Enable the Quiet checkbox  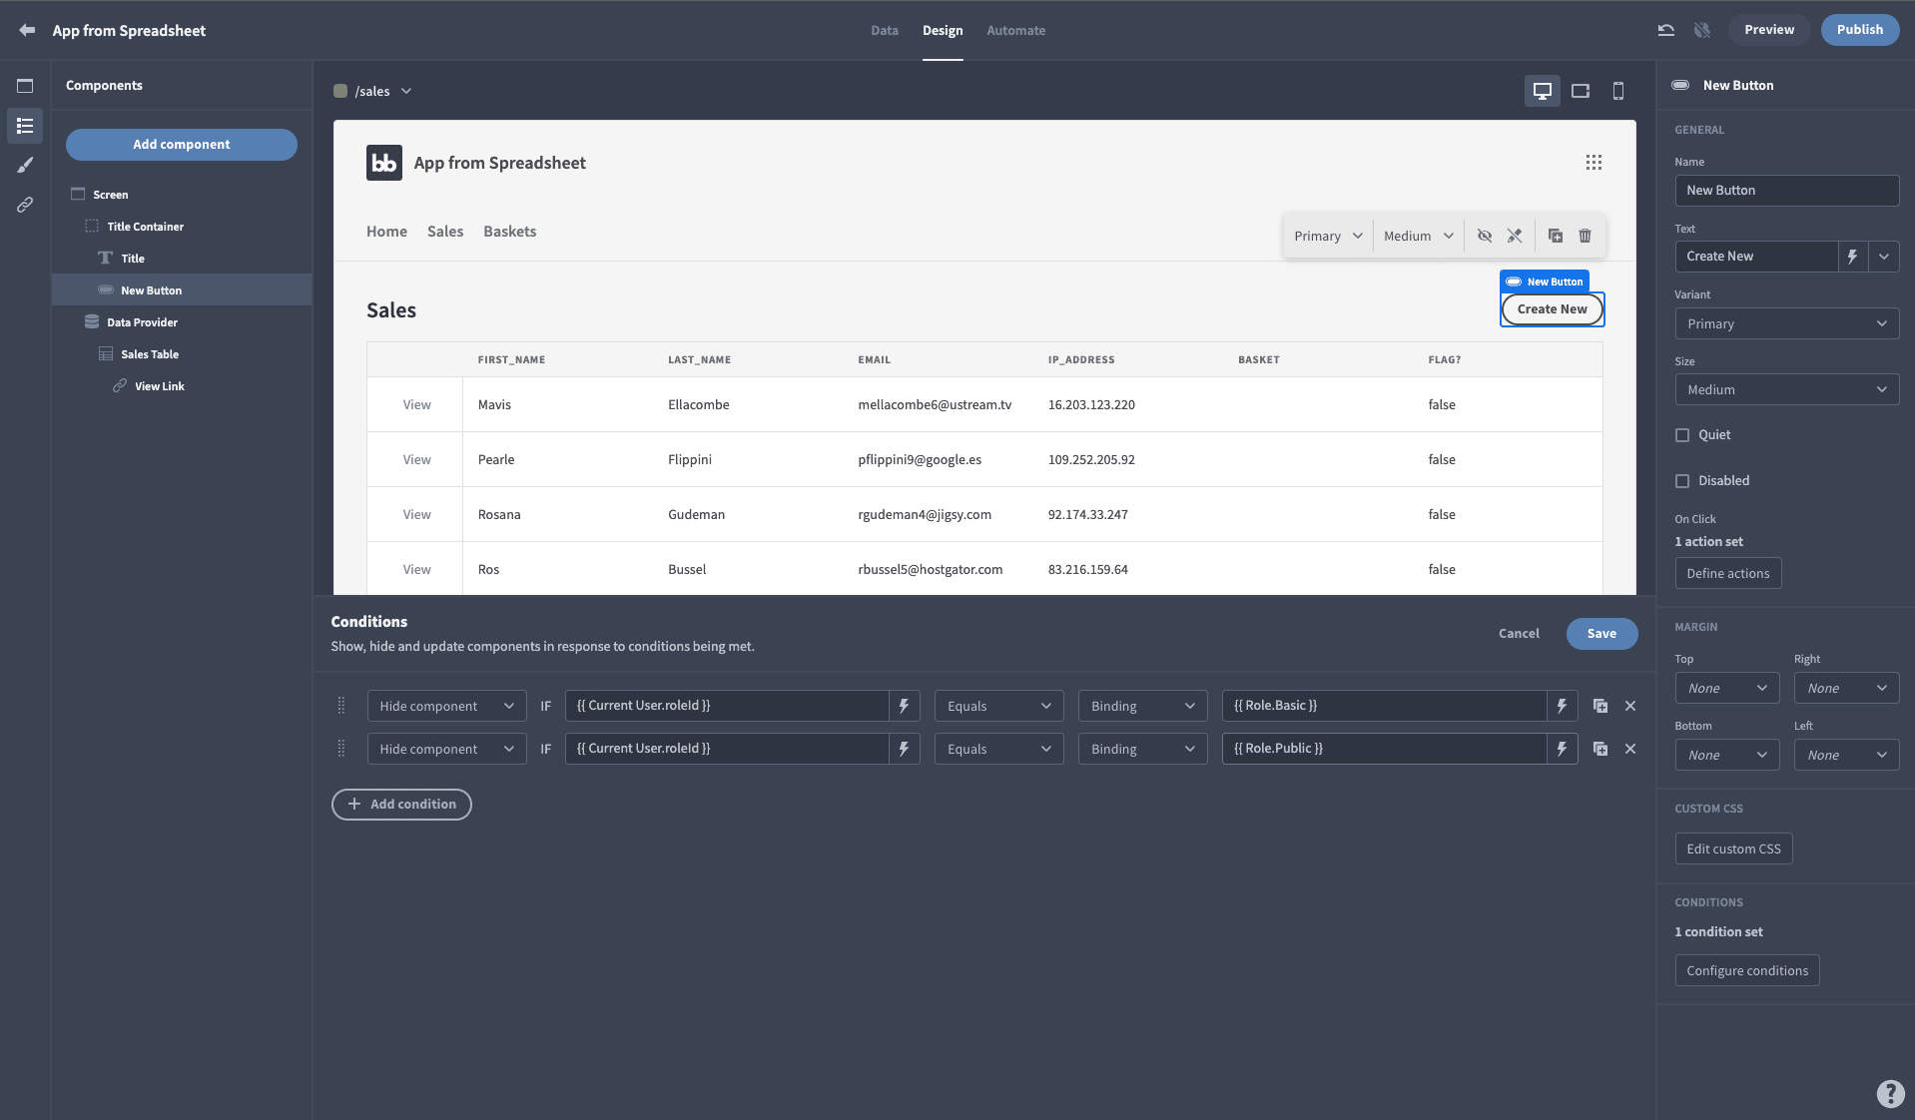(x=1682, y=435)
